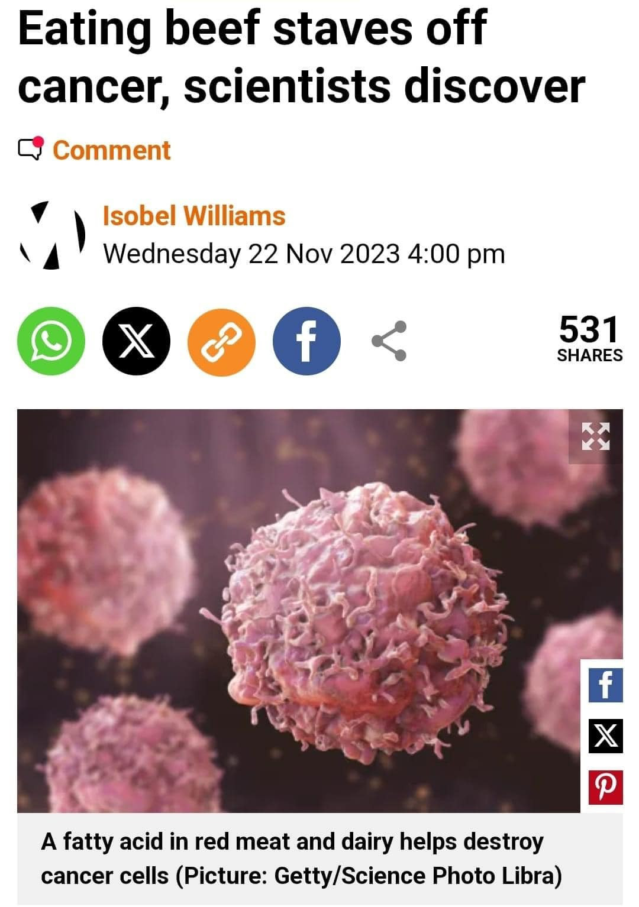Open the Comment link

[112, 150]
